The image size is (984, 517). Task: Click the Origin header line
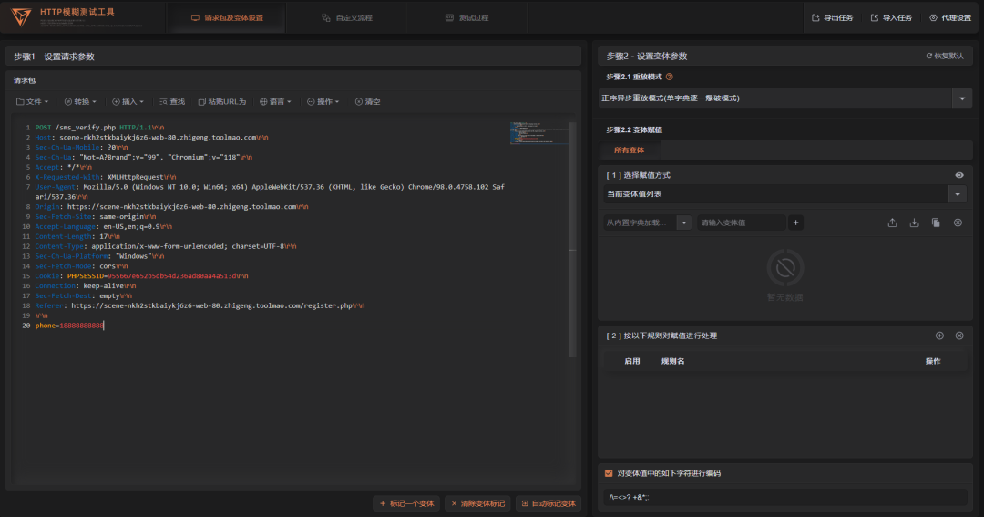click(x=171, y=207)
